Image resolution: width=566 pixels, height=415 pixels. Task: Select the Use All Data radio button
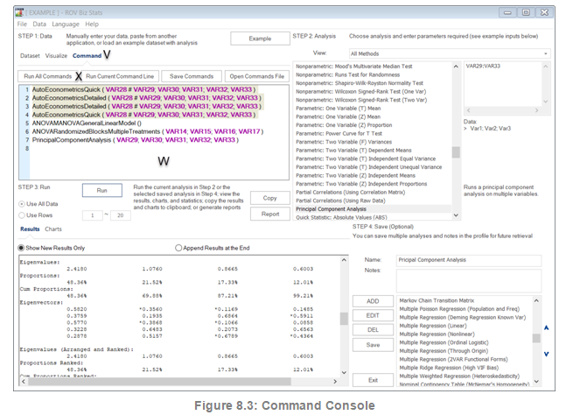coord(23,204)
